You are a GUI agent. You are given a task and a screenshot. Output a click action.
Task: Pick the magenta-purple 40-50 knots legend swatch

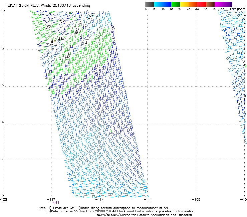pyautogui.click(x=223, y=4)
